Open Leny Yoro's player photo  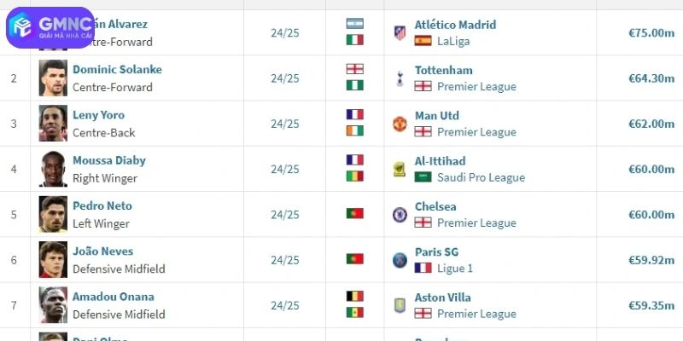(53, 124)
